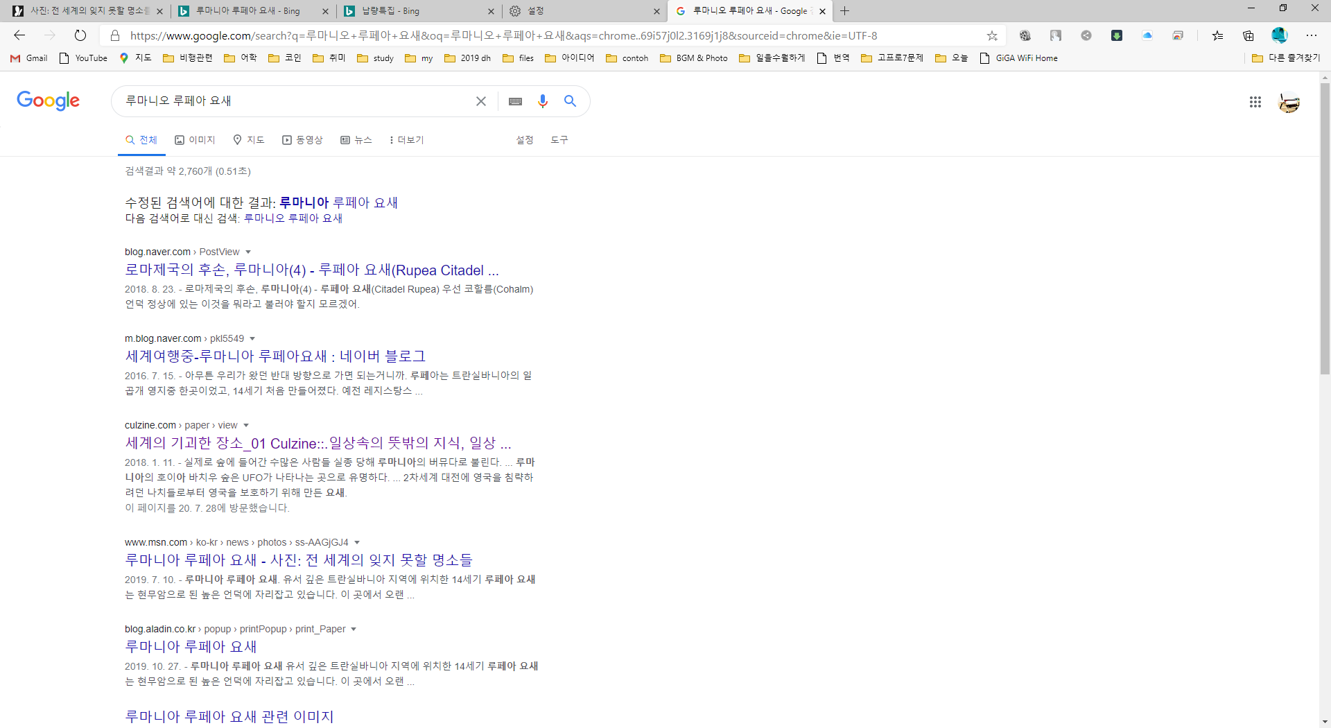Expand dropdown arrow next to blog.aladin.co.kr result
Screen dimensions: 1331x728
[x=354, y=629]
